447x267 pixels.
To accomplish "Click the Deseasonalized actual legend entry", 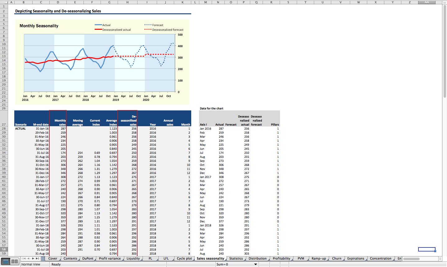I will pos(113,30).
